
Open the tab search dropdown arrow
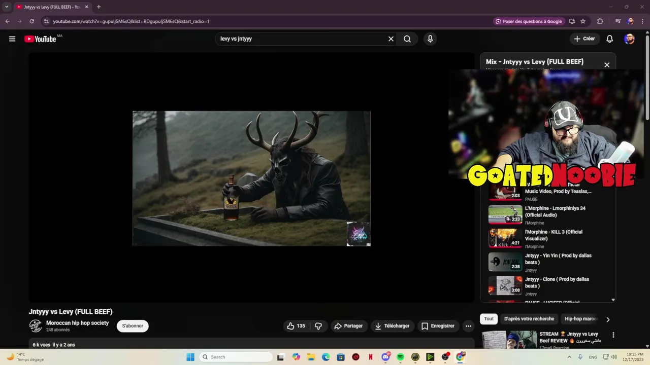pyautogui.click(x=7, y=7)
